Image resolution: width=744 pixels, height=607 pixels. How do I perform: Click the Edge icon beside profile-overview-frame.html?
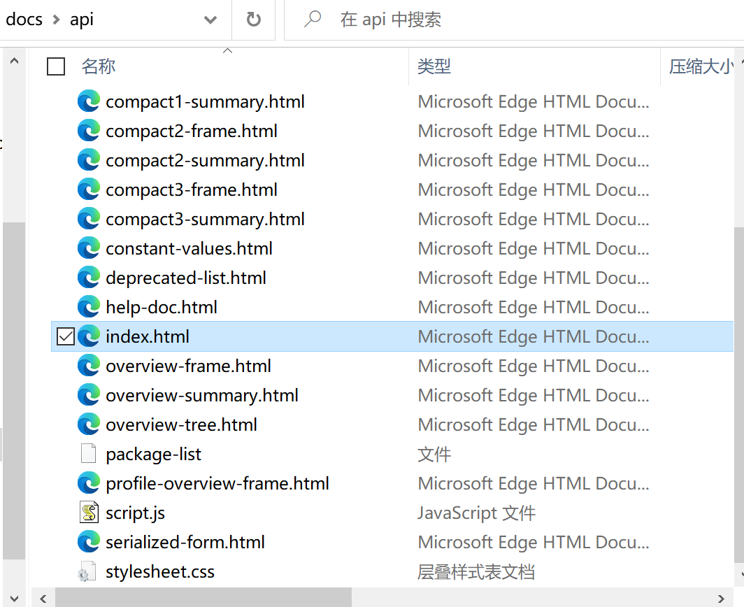click(x=89, y=483)
